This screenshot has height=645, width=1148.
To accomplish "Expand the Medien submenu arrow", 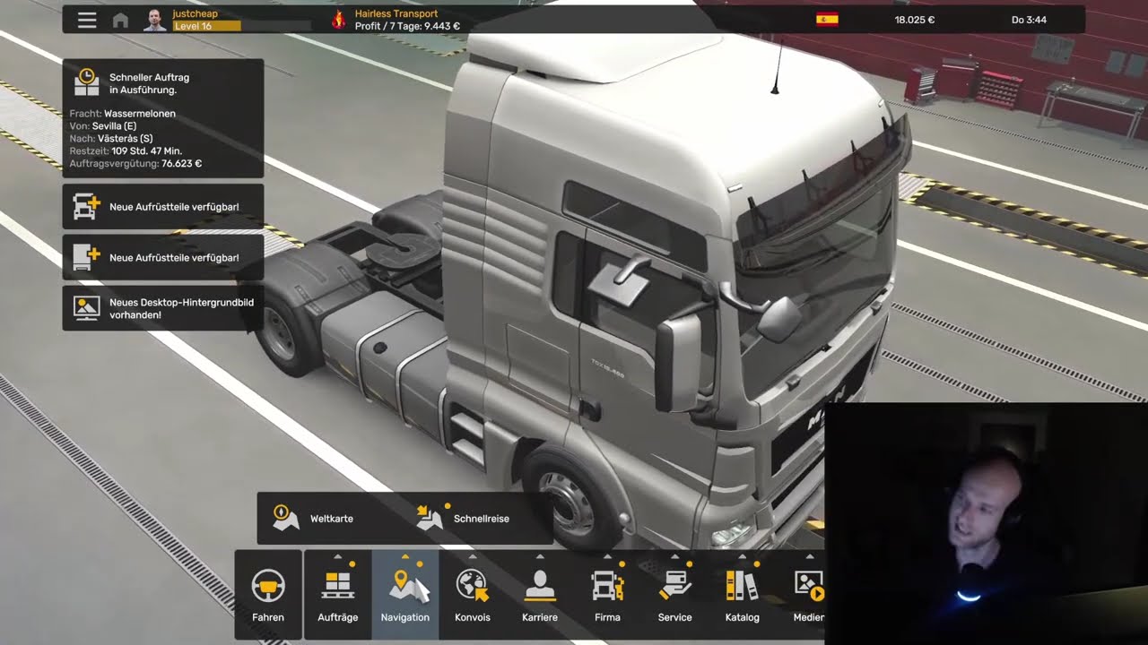I will (809, 556).
